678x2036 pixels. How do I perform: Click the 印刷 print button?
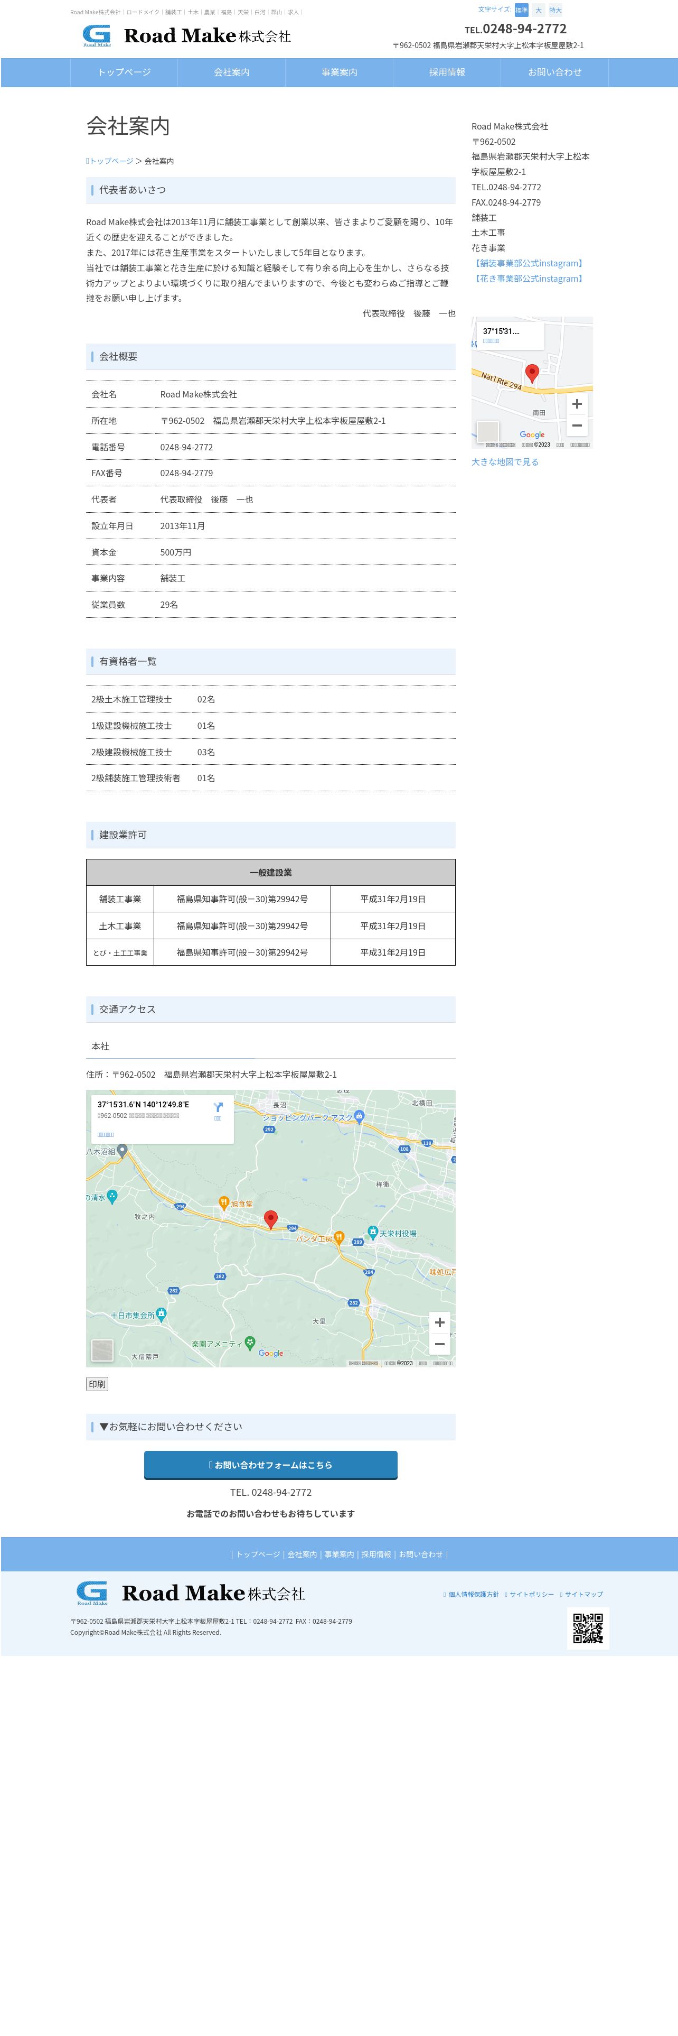pos(97,1384)
